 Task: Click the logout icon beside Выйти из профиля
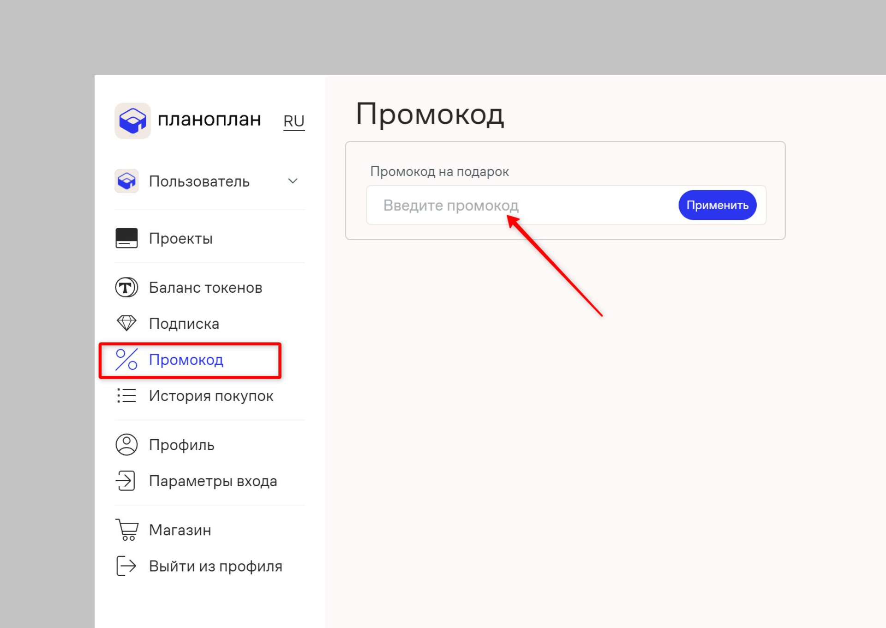coord(126,566)
